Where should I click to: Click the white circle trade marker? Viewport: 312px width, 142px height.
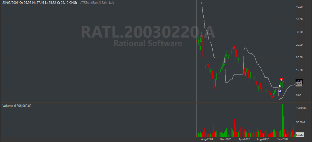(x=280, y=86)
